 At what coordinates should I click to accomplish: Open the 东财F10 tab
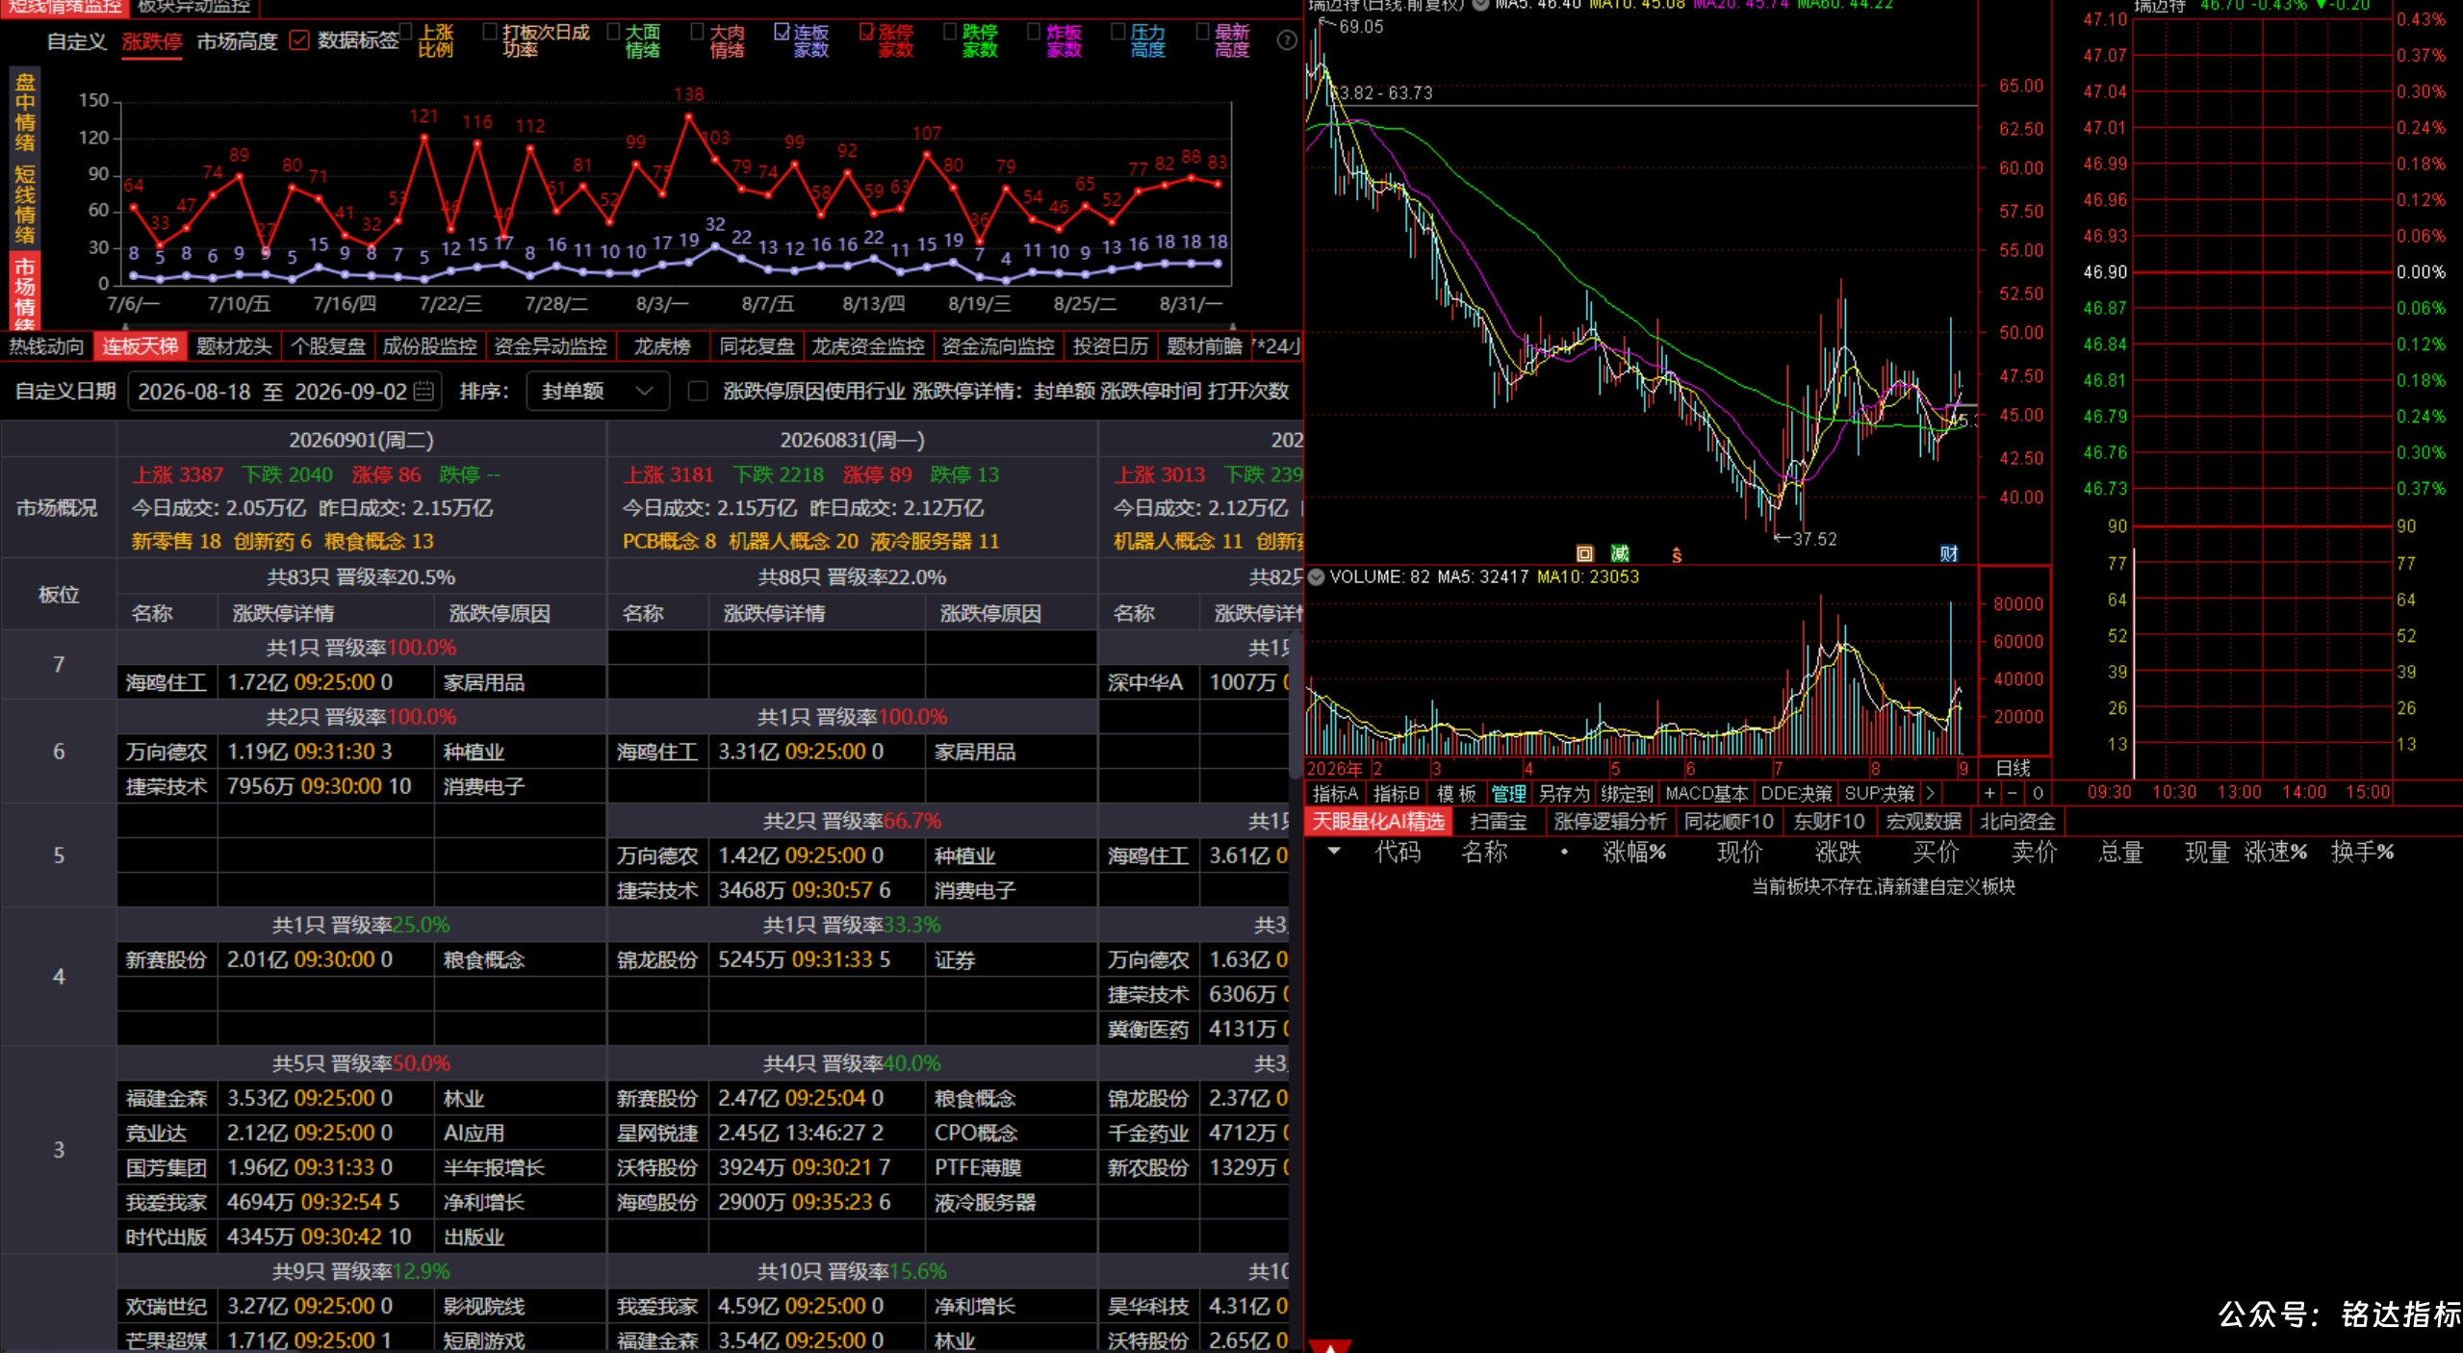tap(1829, 822)
